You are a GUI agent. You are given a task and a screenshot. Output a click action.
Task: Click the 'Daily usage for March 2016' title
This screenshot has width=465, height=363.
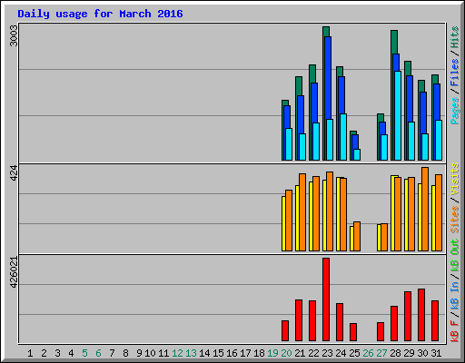[x=100, y=14]
